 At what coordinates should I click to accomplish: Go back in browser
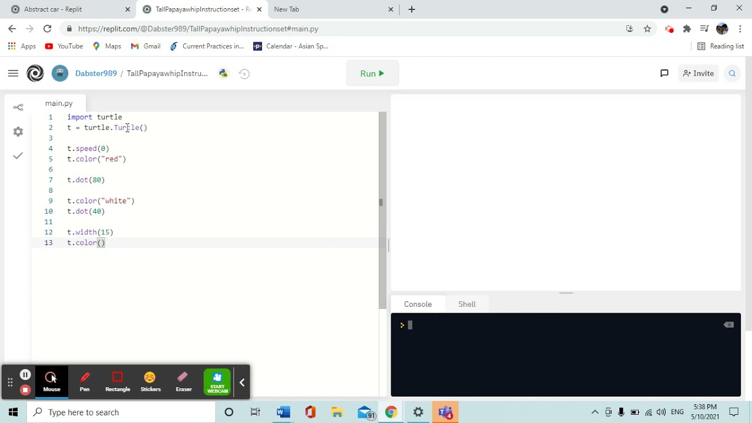[12, 29]
